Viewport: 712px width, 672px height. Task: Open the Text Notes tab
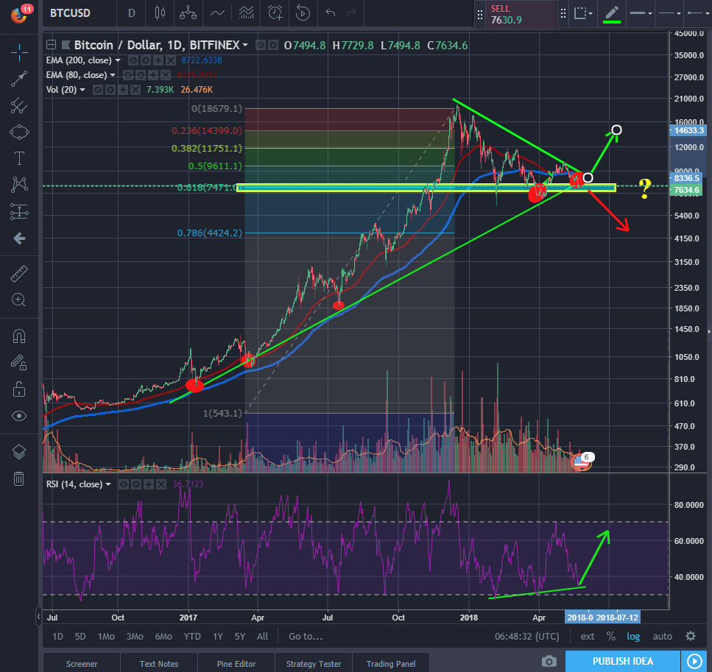tap(159, 663)
